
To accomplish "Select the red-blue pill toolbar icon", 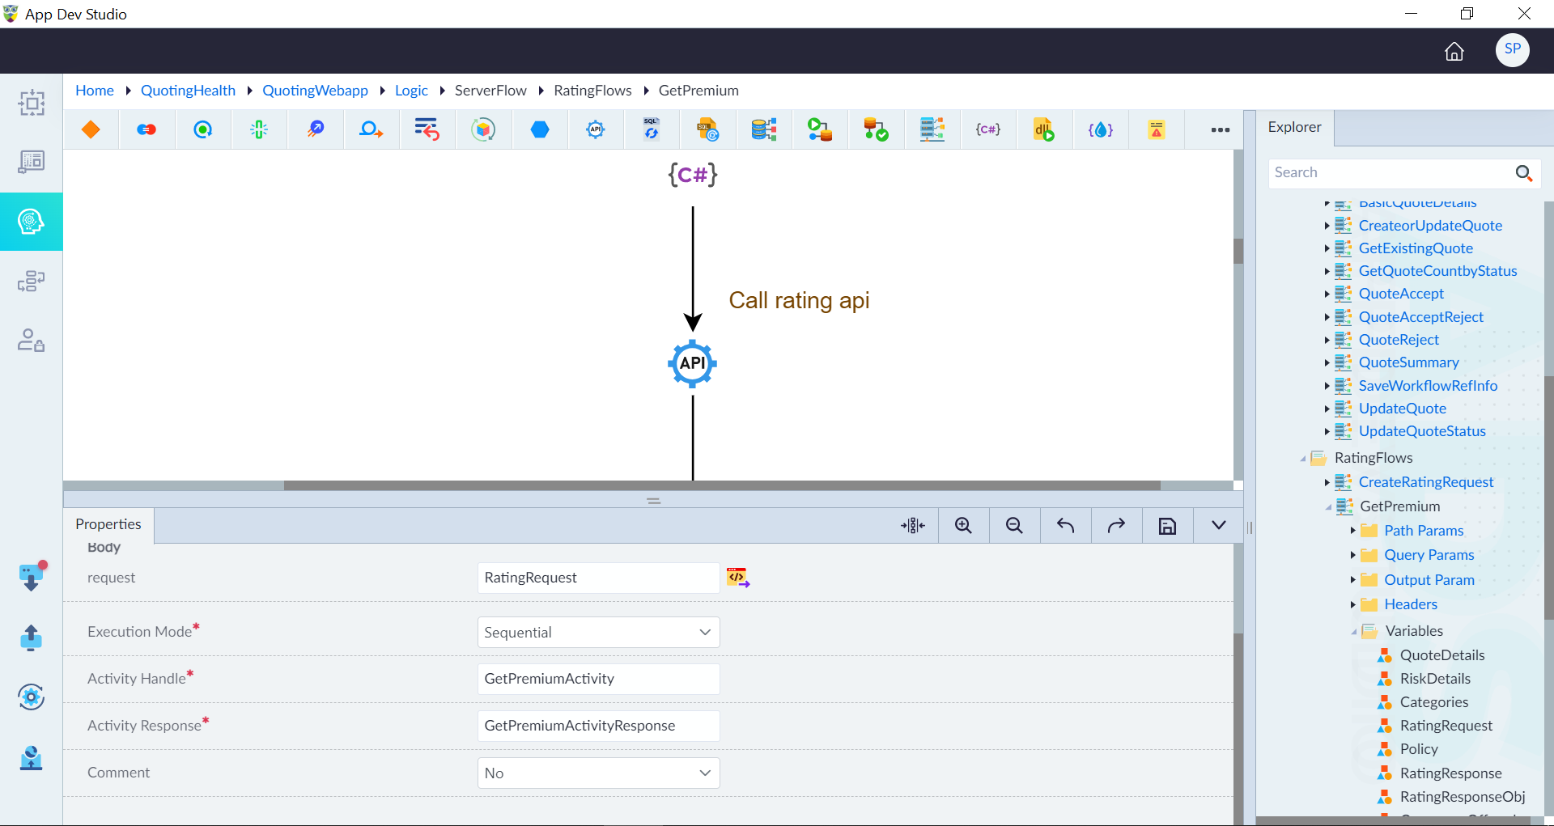I will (x=146, y=129).
